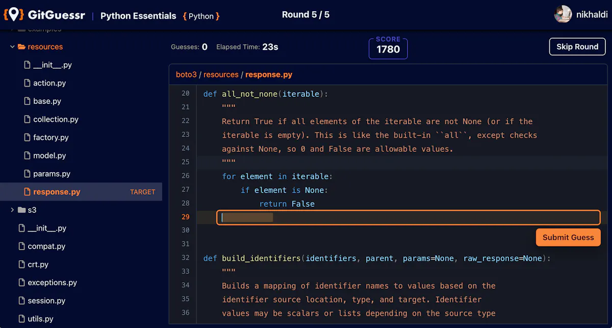Image resolution: width=612 pixels, height=328 pixels.
Task: Click the GitGuessr logo icon
Action: click(13, 15)
